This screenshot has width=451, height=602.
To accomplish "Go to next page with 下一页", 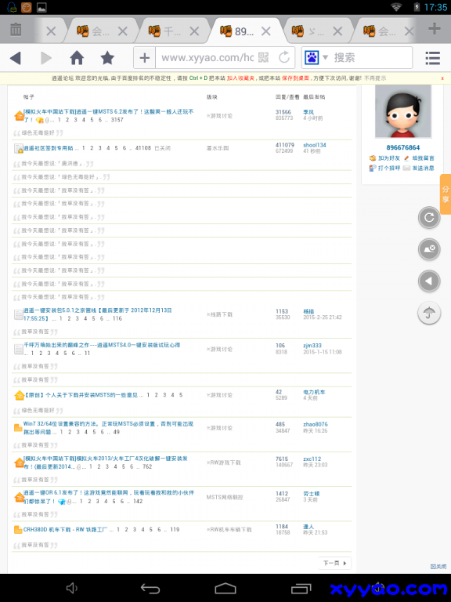I will point(334,564).
